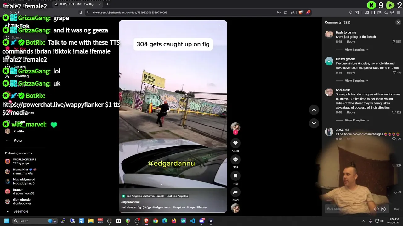
Task: Open the #funny hashtag
Action: tap(202, 207)
